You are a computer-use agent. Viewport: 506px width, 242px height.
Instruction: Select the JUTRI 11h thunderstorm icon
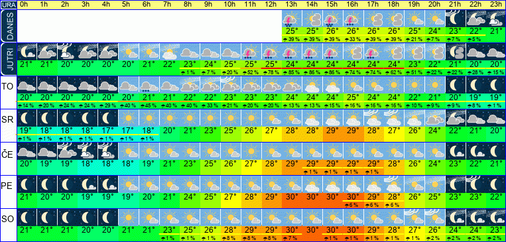pos(251,51)
